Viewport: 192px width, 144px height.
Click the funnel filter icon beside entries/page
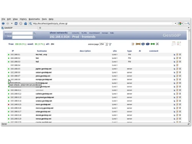pyautogui.click(x=110, y=44)
